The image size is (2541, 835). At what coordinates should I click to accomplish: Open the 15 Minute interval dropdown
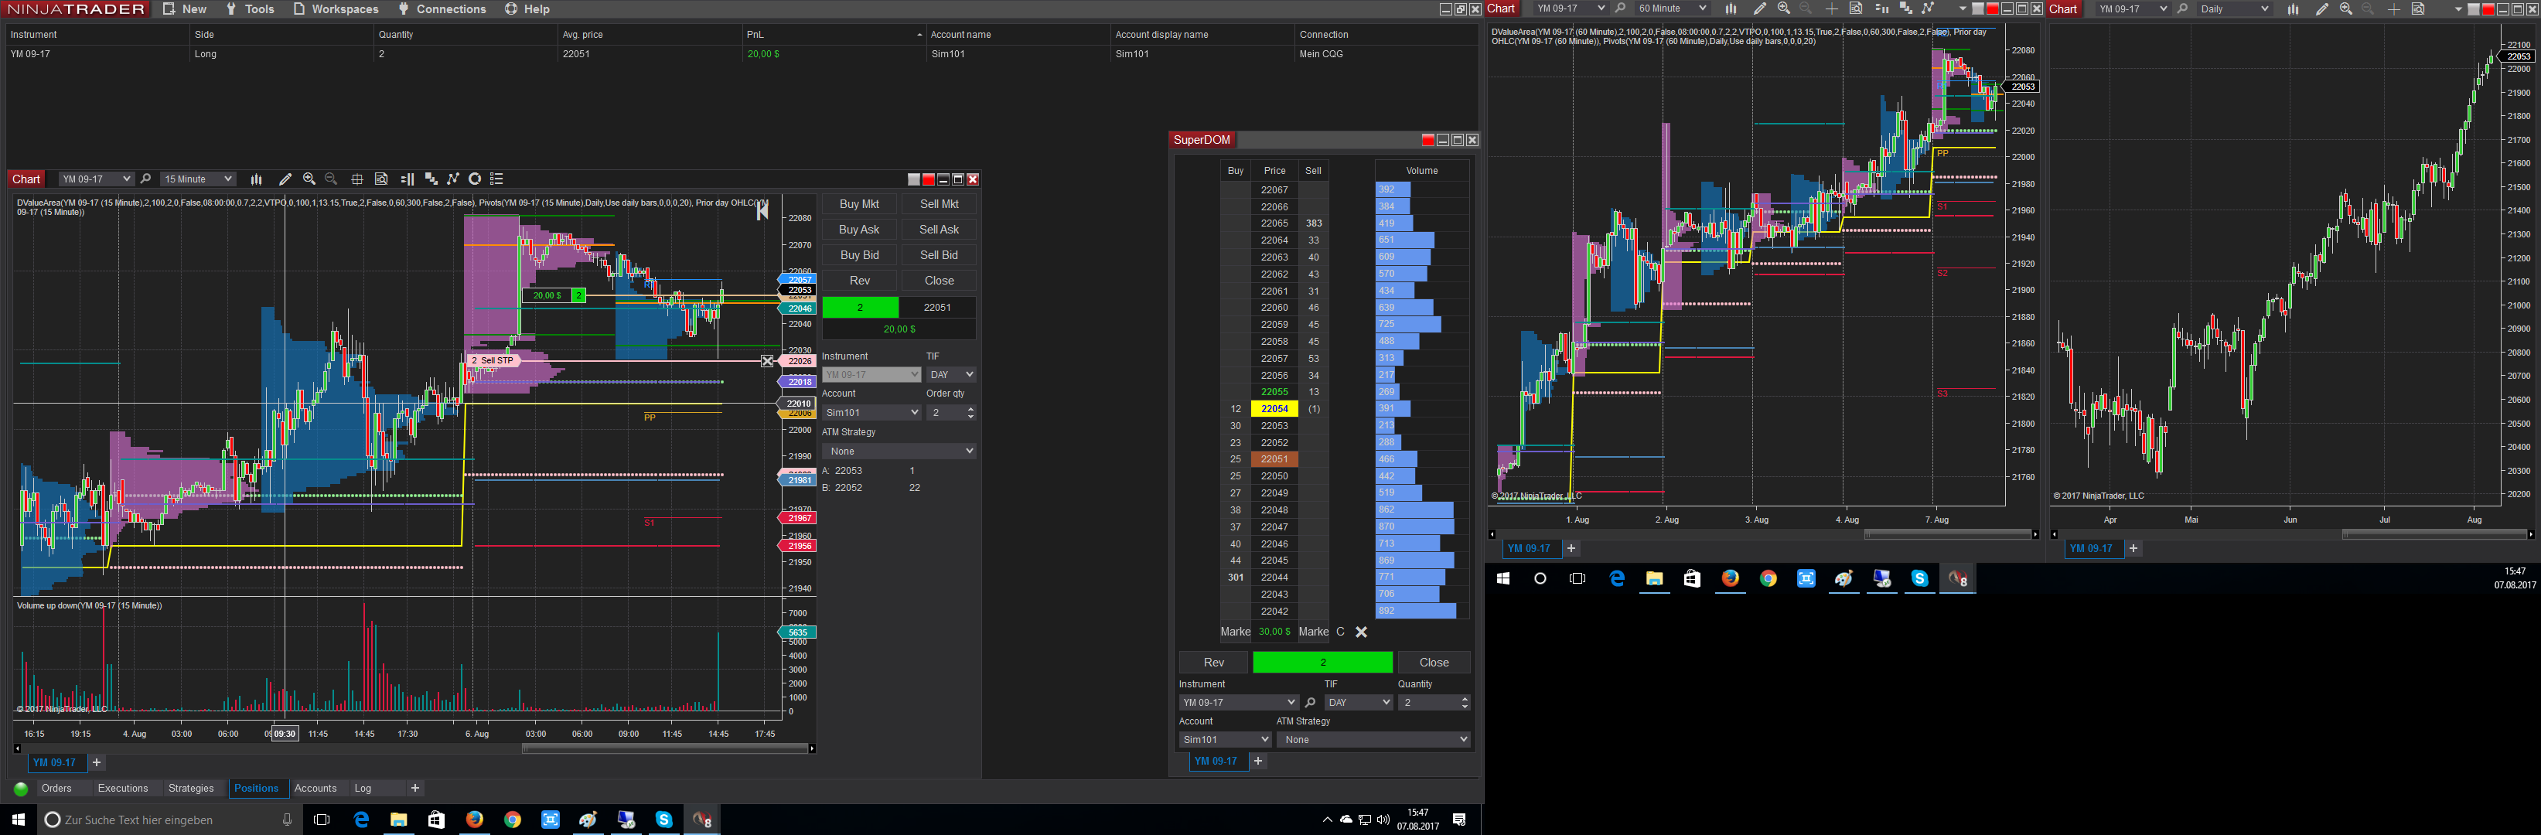(x=198, y=179)
